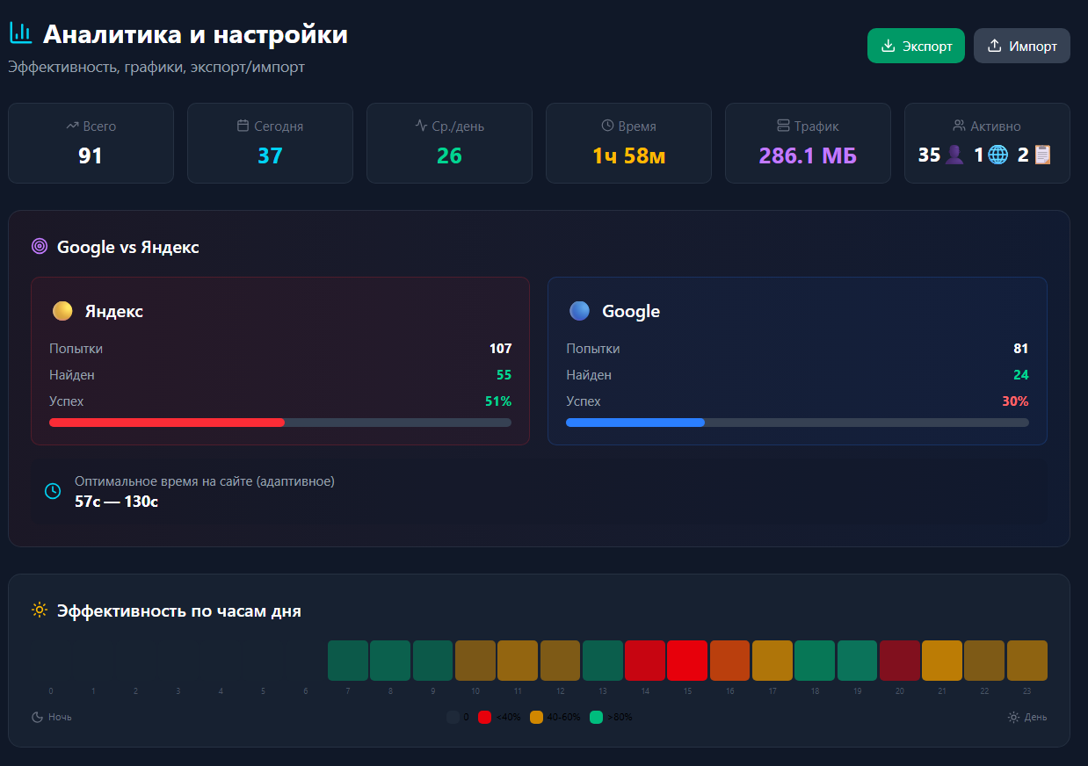Click the server icon next to Трафик

784,126
